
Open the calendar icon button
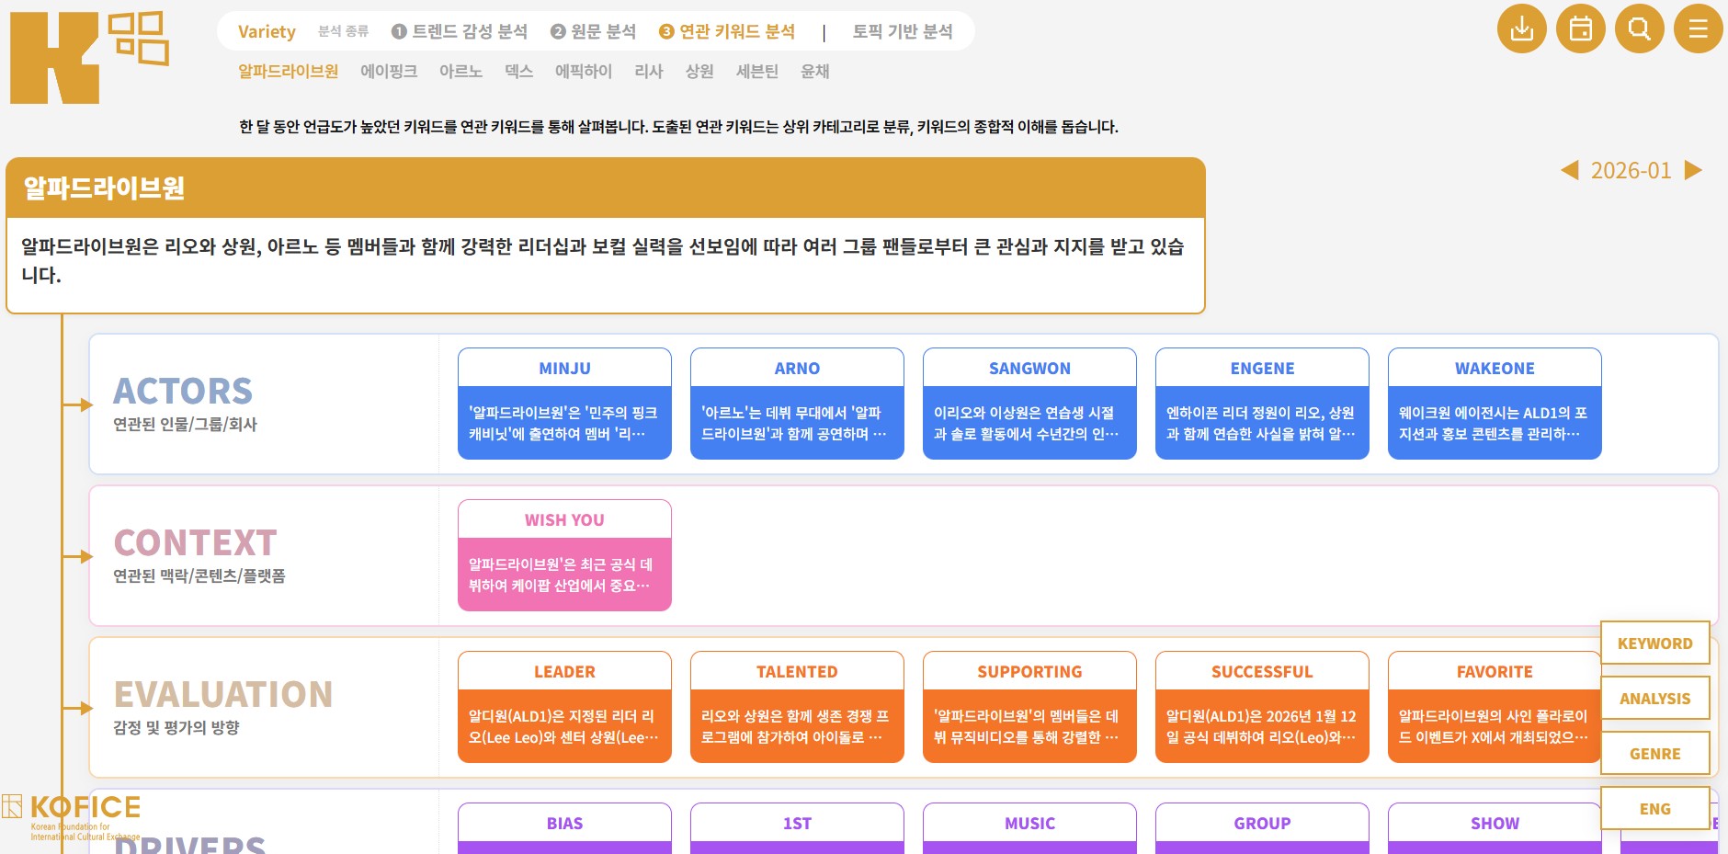coord(1580,28)
